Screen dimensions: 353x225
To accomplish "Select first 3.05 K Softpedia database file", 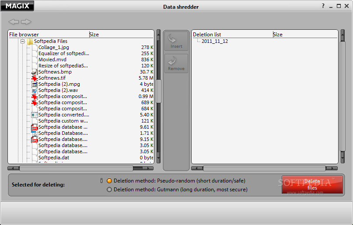I will pos(63,145).
